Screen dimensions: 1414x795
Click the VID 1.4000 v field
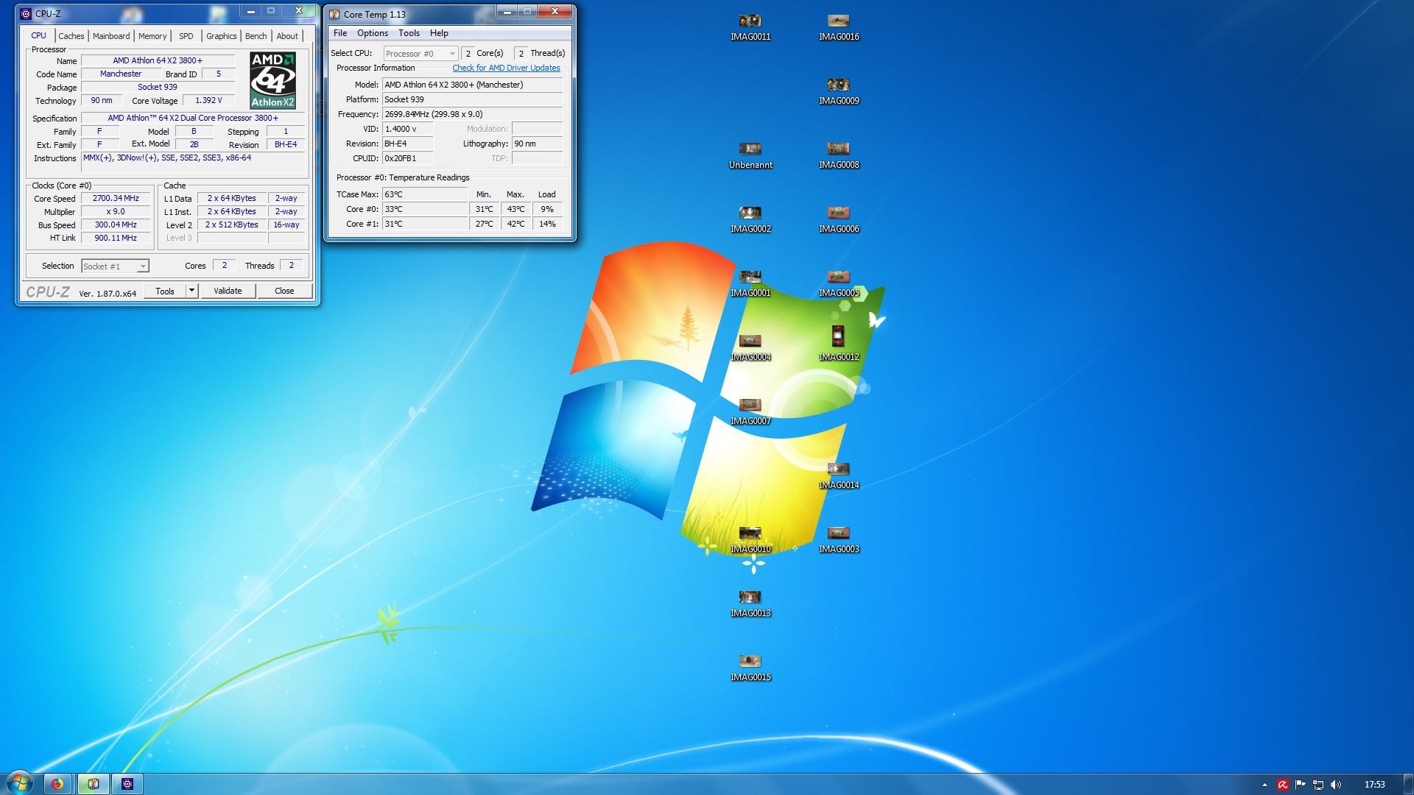[407, 129]
